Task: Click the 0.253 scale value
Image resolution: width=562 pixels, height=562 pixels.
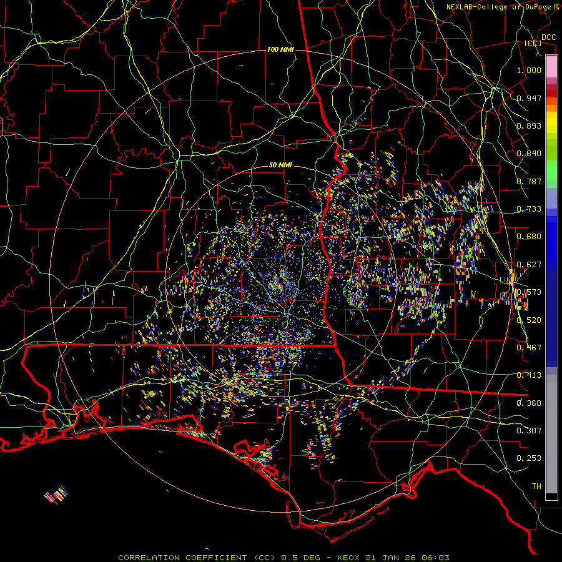Action: point(529,458)
